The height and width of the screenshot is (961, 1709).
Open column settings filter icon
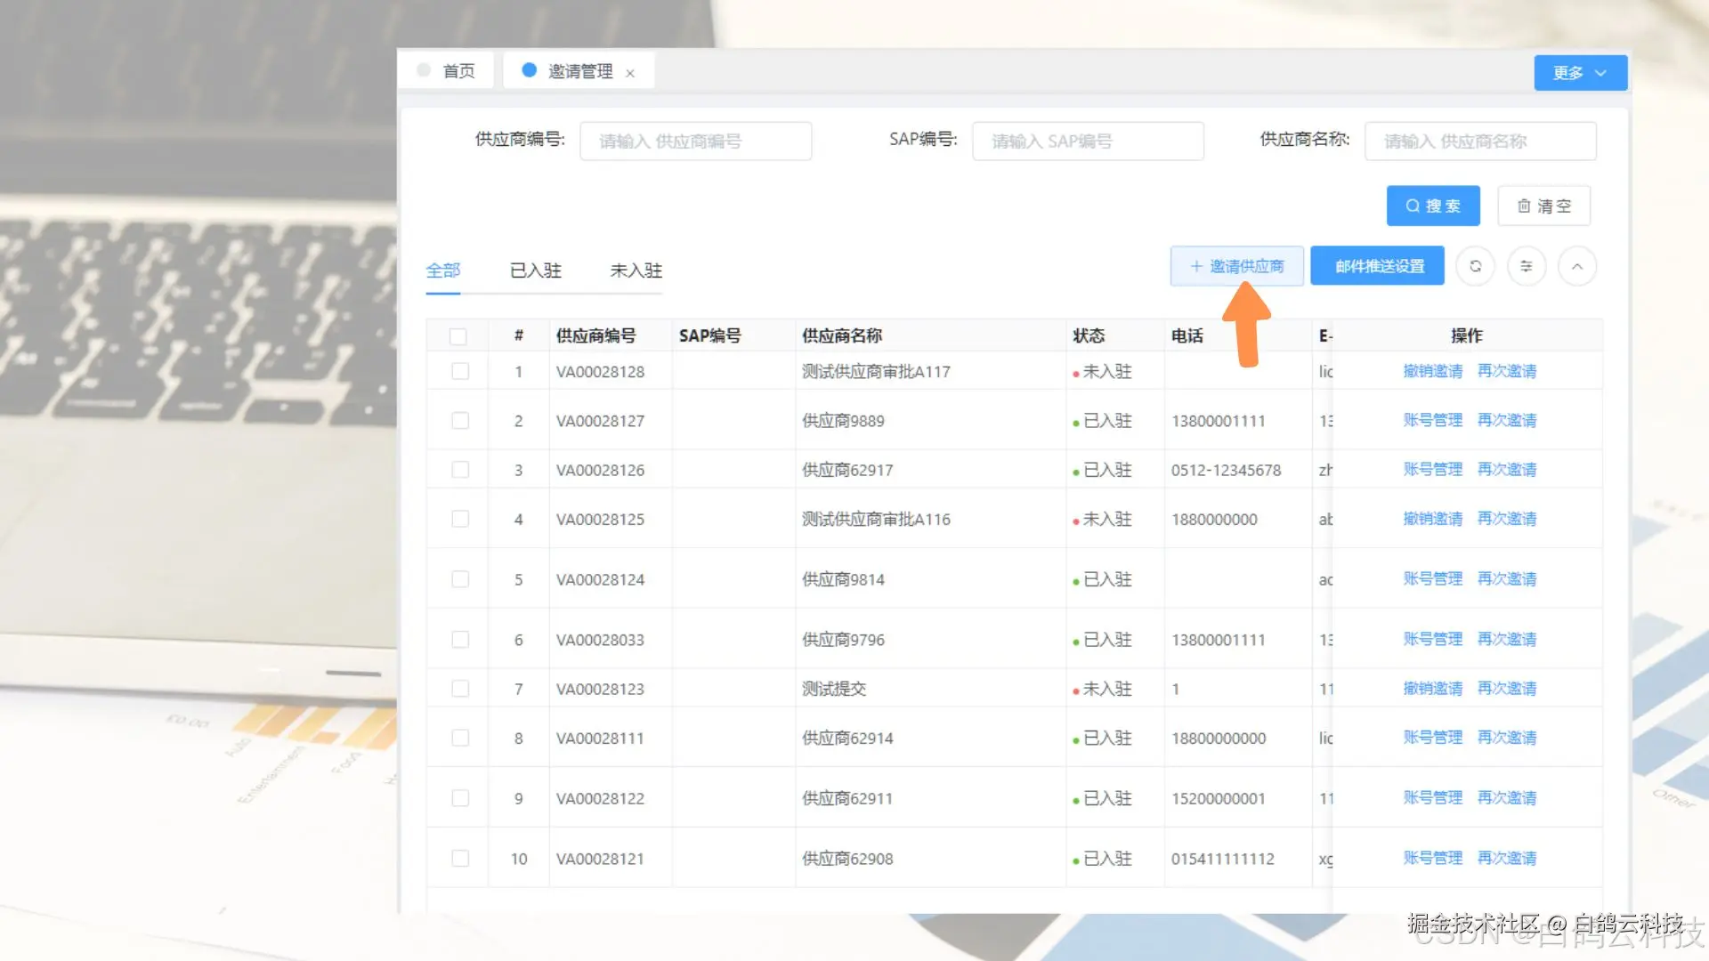tap(1526, 266)
